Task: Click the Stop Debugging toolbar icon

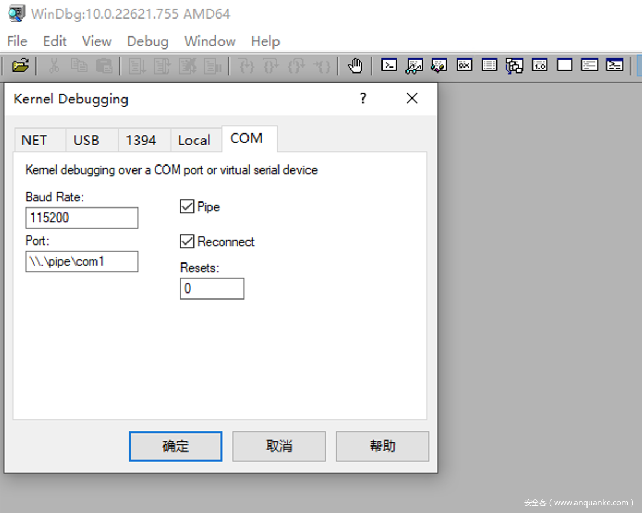Action: click(x=187, y=65)
